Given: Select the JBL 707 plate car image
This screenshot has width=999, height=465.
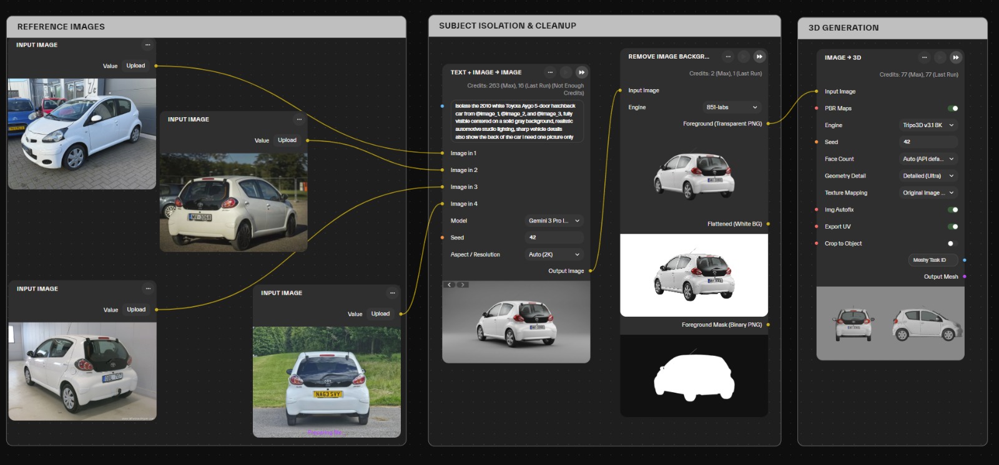Looking at the screenshot, I should coord(82,372).
